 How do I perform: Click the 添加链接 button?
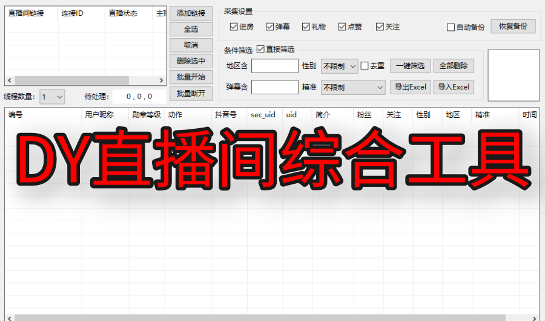191,13
